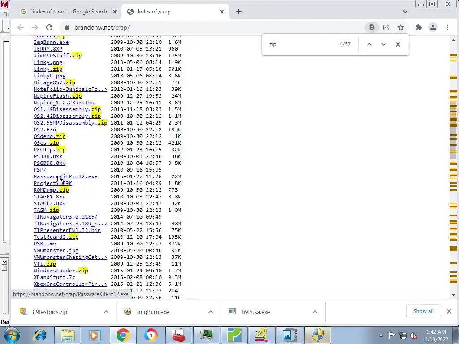The width and height of the screenshot is (459, 344).
Task: Share this page via the share icon
Action: pyautogui.click(x=386, y=27)
